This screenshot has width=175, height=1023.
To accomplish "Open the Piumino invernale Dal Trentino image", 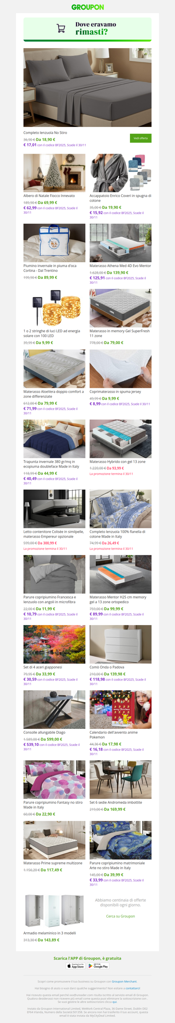I will 54,243.
